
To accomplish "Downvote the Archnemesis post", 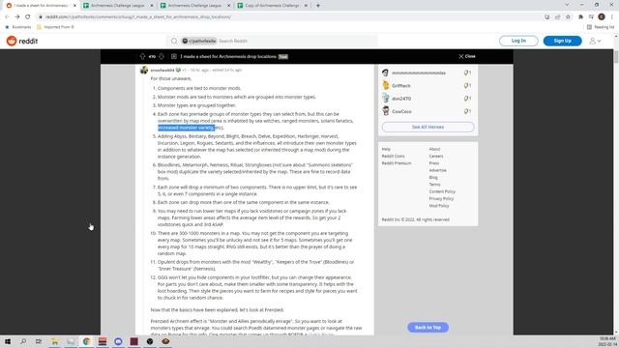I will tap(162, 56).
